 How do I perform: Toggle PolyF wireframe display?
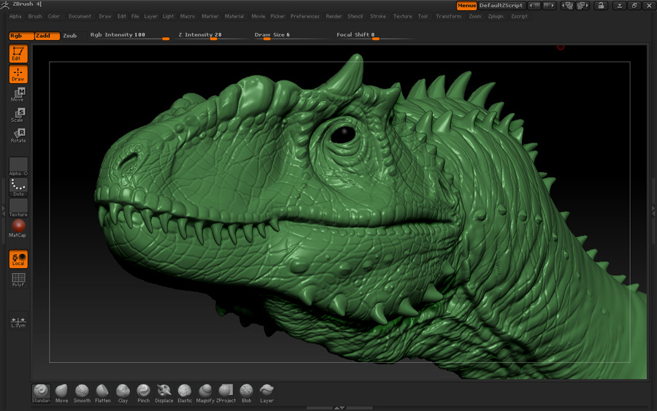18,279
